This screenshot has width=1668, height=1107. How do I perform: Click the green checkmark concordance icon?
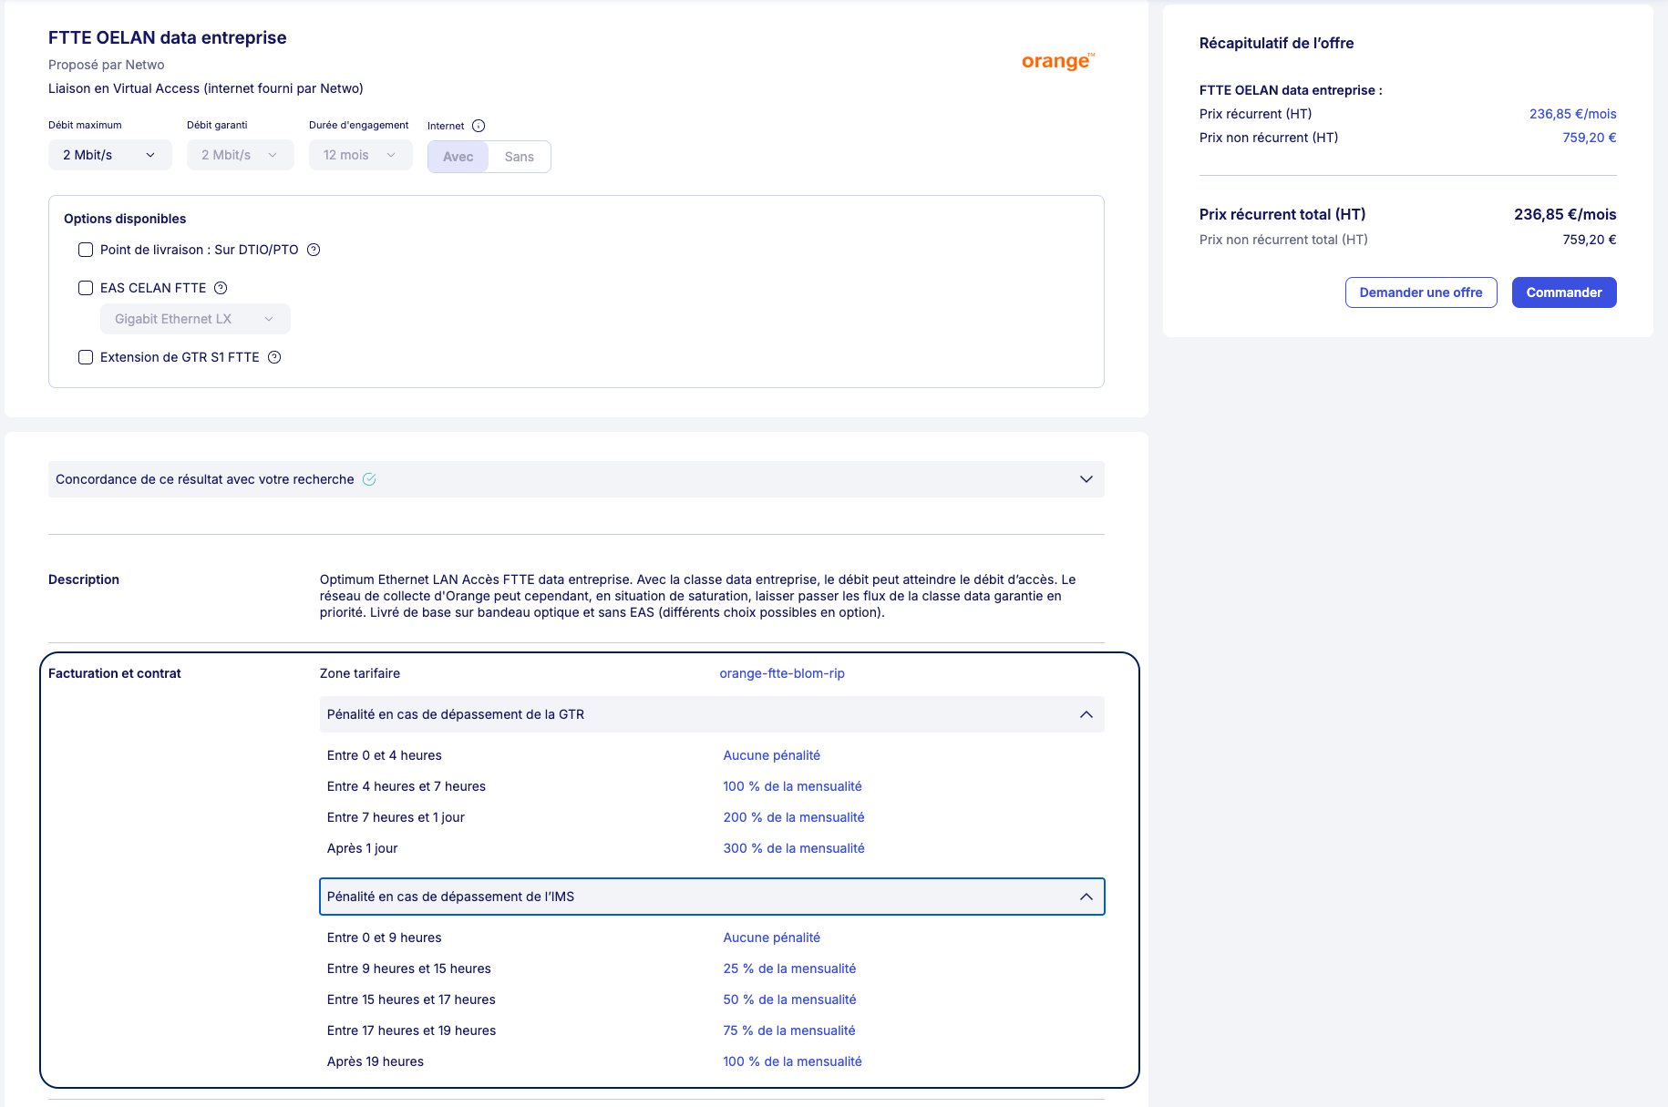point(369,479)
